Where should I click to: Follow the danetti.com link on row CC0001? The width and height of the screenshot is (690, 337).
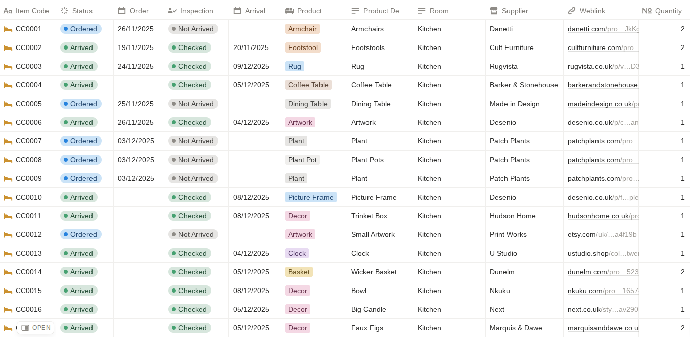[586, 29]
